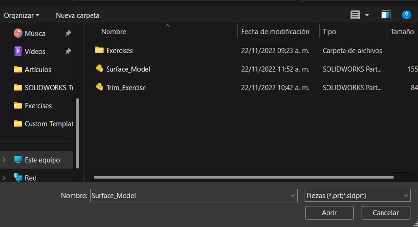The width and height of the screenshot is (418, 227).
Task: Click the Vídeos icon in sidebar
Action: tap(18, 51)
